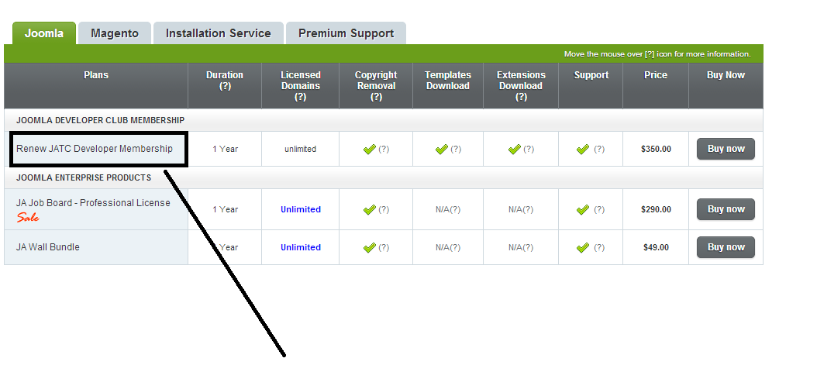Click Copyright Removal checkmark for JA Job Board

coord(369,209)
